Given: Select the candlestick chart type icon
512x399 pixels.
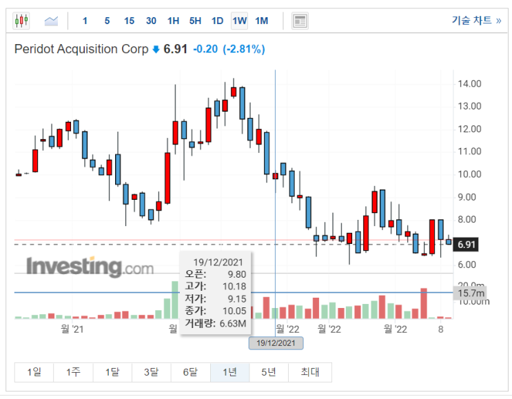Looking at the screenshot, I should (21, 21).
